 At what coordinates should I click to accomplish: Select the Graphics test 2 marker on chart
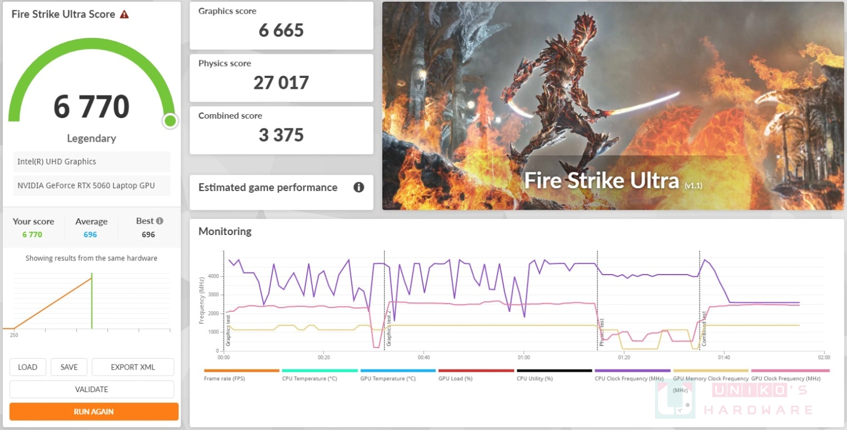pos(388,328)
